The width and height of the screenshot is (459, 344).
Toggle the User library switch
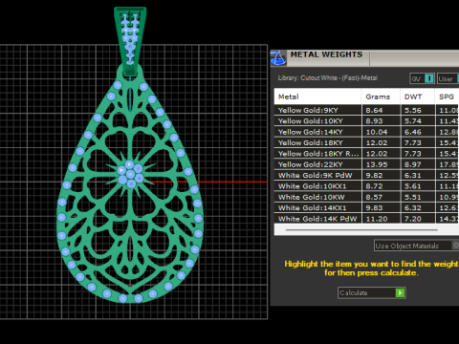pyautogui.click(x=448, y=78)
